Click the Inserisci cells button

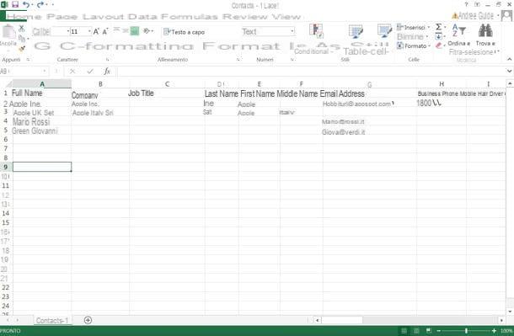[x=414, y=28]
